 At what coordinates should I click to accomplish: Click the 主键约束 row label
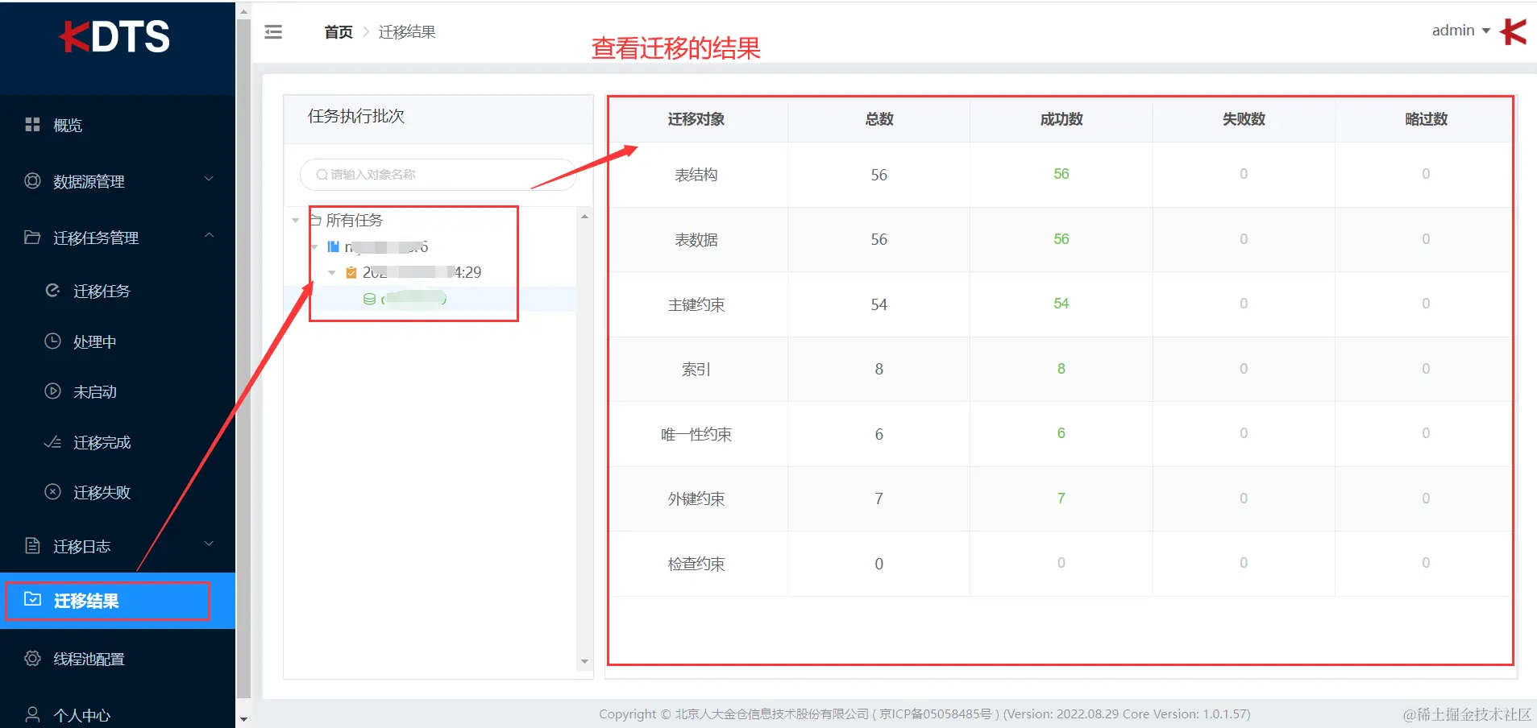(x=696, y=305)
